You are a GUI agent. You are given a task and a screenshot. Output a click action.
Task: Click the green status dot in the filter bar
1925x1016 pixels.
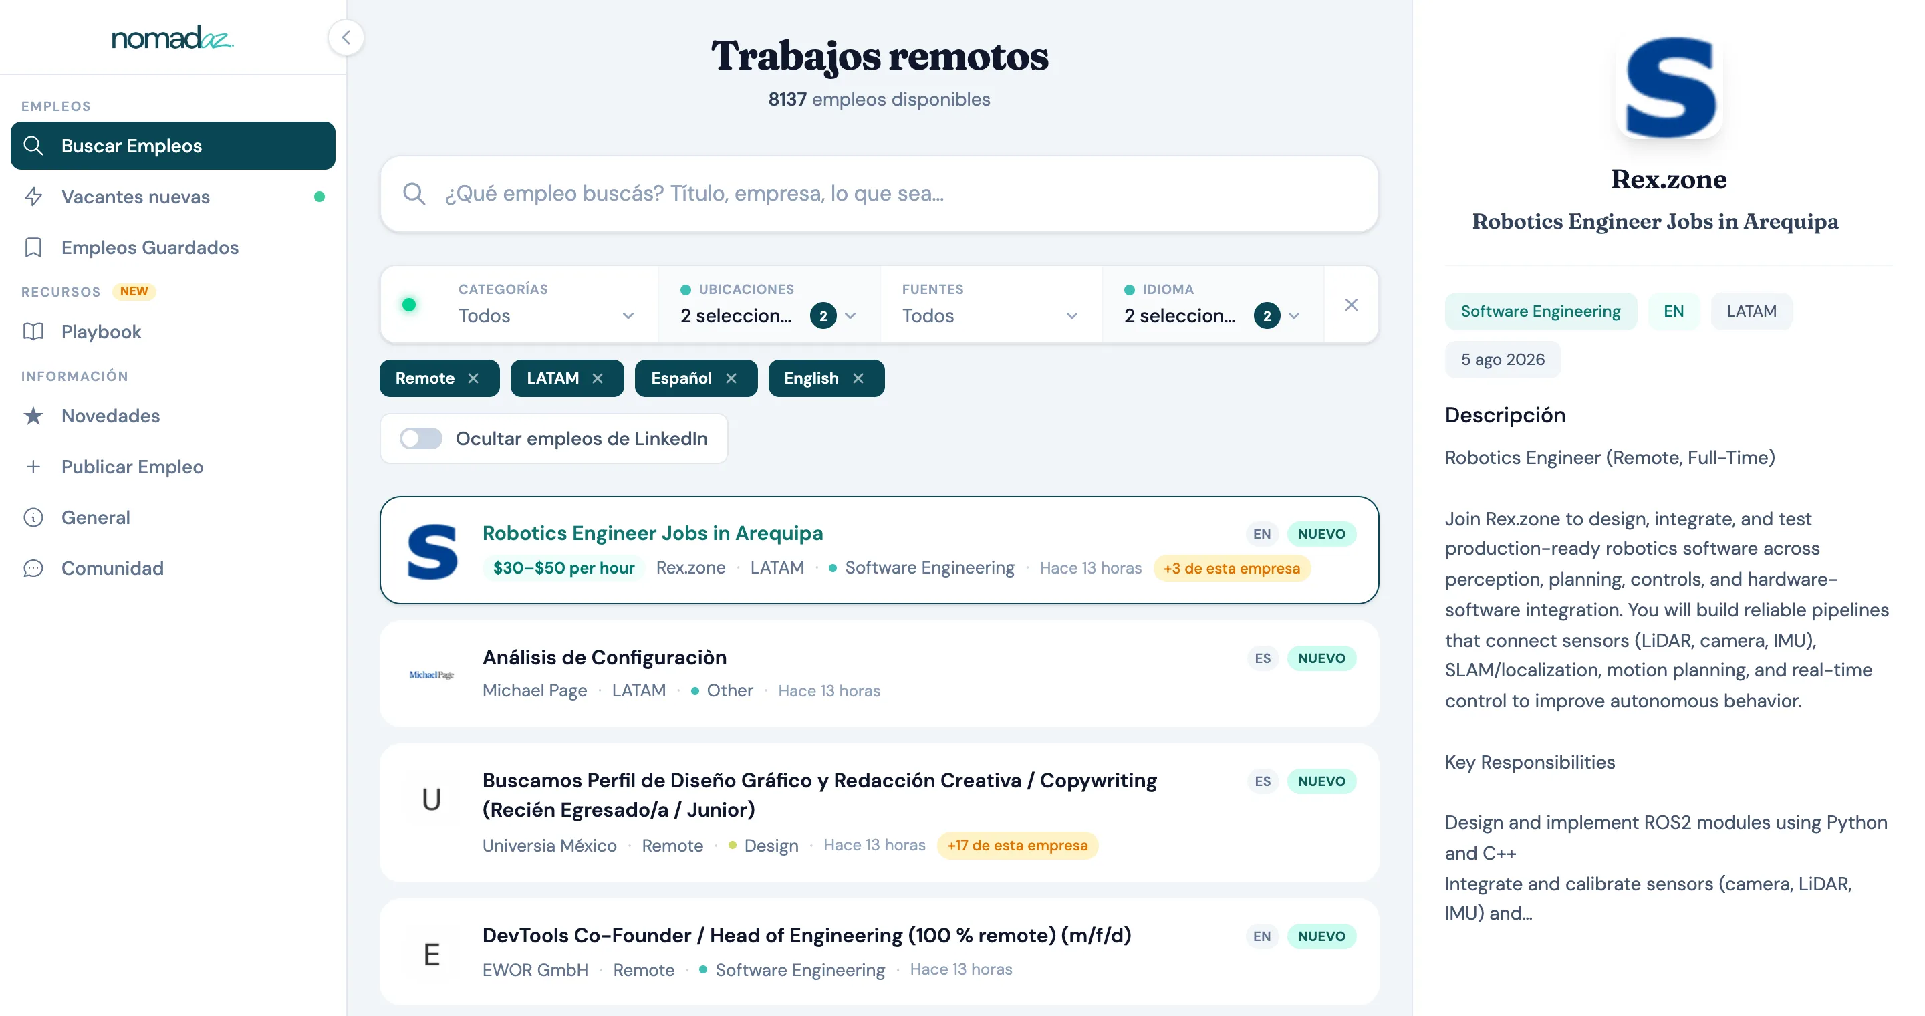[x=409, y=305]
